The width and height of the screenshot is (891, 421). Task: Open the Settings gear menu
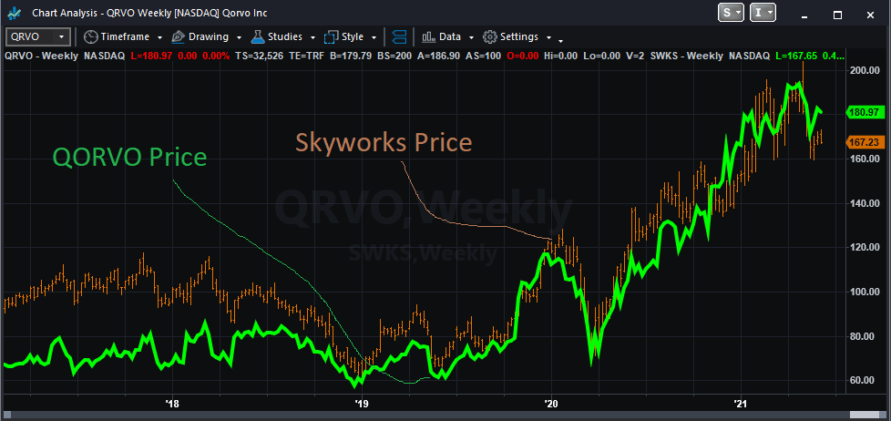coord(517,37)
